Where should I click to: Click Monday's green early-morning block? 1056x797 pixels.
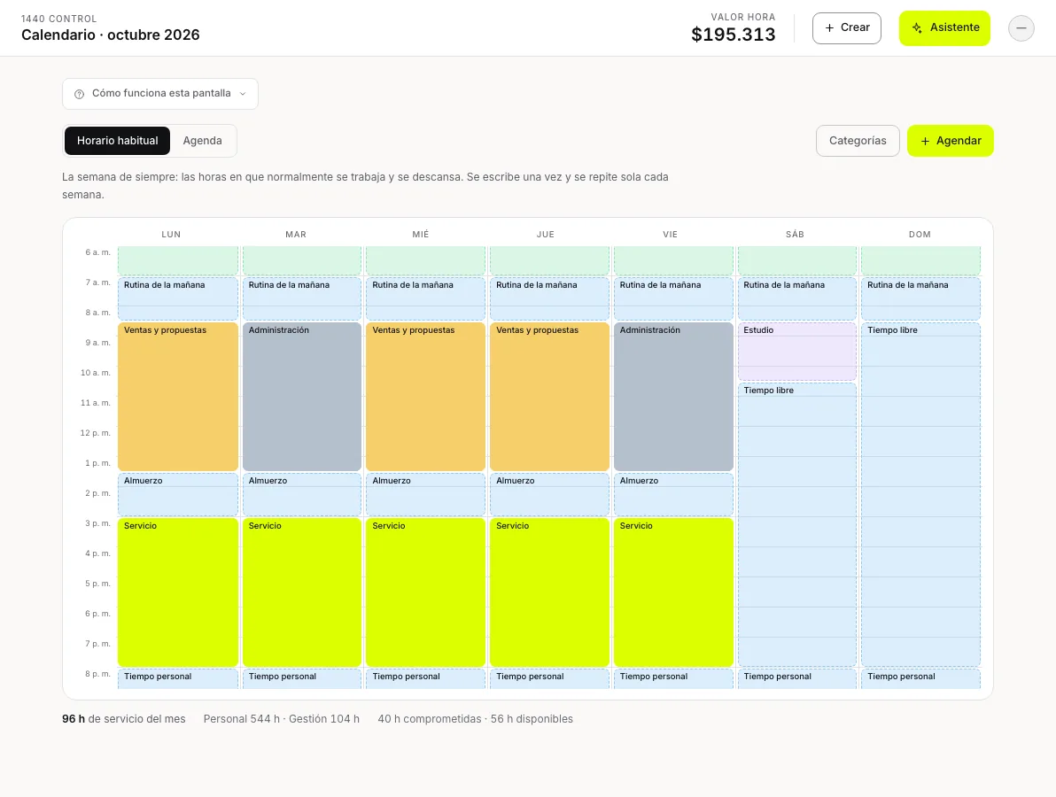tap(178, 260)
